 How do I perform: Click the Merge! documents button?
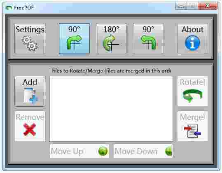point(193,126)
